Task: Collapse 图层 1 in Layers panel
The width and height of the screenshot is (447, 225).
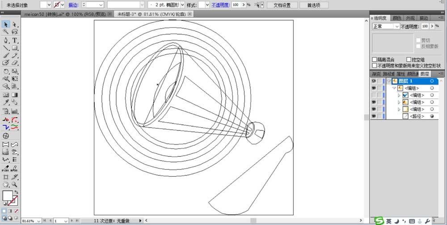Action: 389,81
